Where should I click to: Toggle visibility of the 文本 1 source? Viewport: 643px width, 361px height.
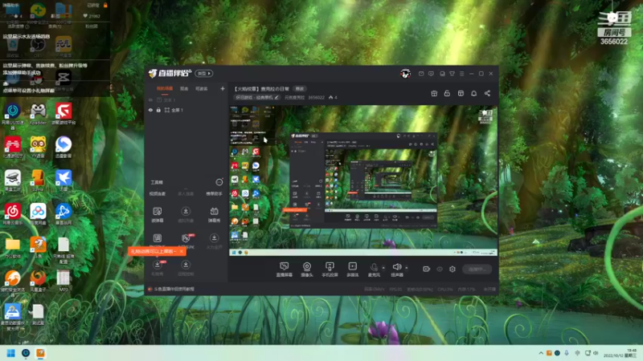point(150,99)
